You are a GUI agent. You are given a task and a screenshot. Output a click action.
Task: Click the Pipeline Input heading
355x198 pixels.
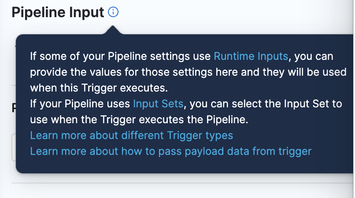[x=58, y=13]
